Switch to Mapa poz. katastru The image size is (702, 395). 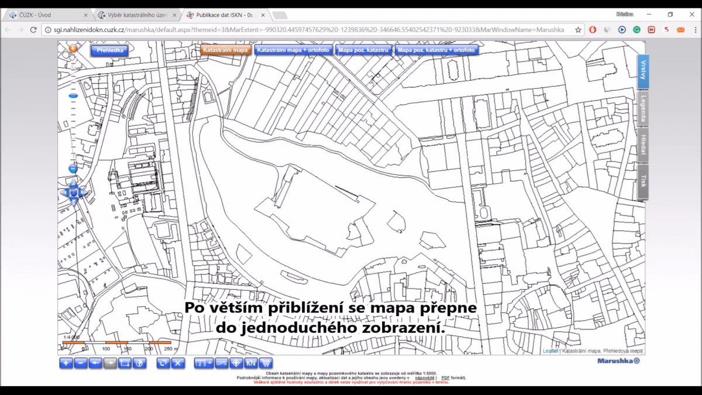click(364, 50)
